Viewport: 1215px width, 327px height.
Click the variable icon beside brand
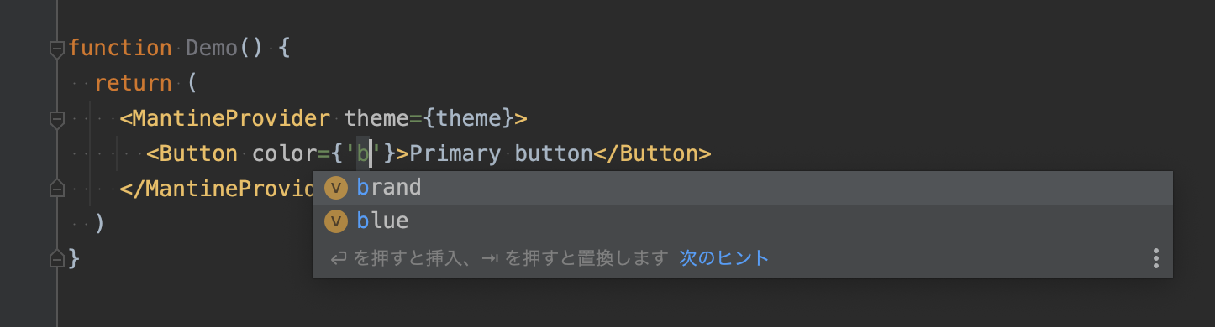pos(336,188)
